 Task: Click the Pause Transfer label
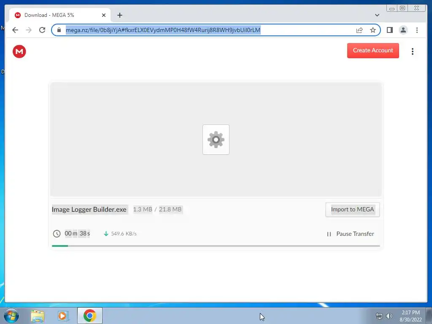click(x=355, y=234)
